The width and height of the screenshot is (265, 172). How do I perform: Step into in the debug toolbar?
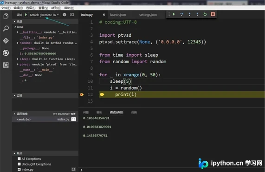tap(189, 14)
